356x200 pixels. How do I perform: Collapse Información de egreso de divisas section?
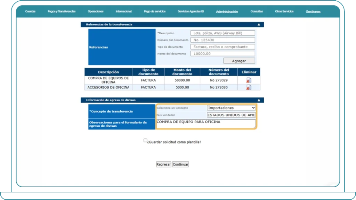pyautogui.click(x=259, y=100)
